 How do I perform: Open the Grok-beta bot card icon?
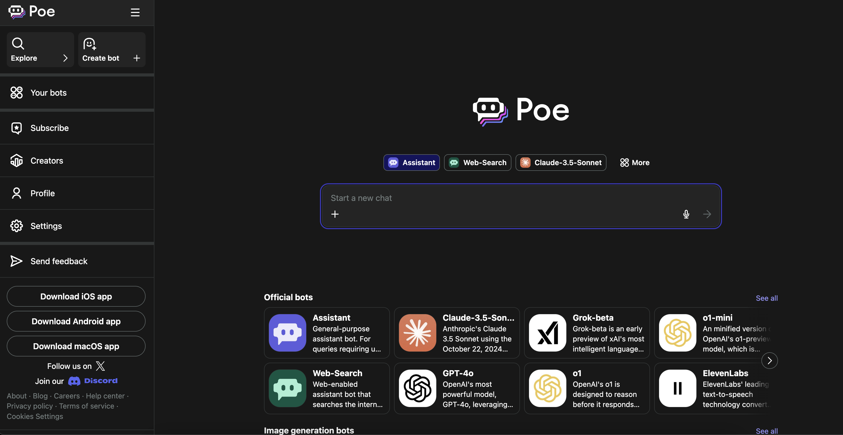pyautogui.click(x=547, y=333)
